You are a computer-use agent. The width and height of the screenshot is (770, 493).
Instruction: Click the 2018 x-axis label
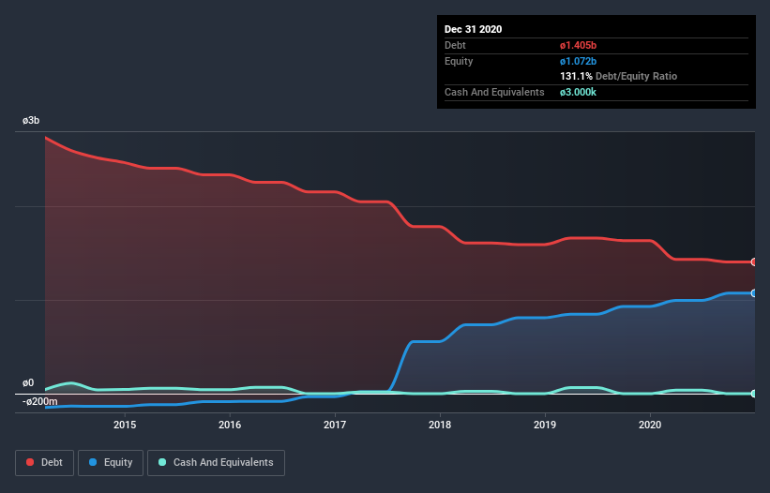[440, 425]
